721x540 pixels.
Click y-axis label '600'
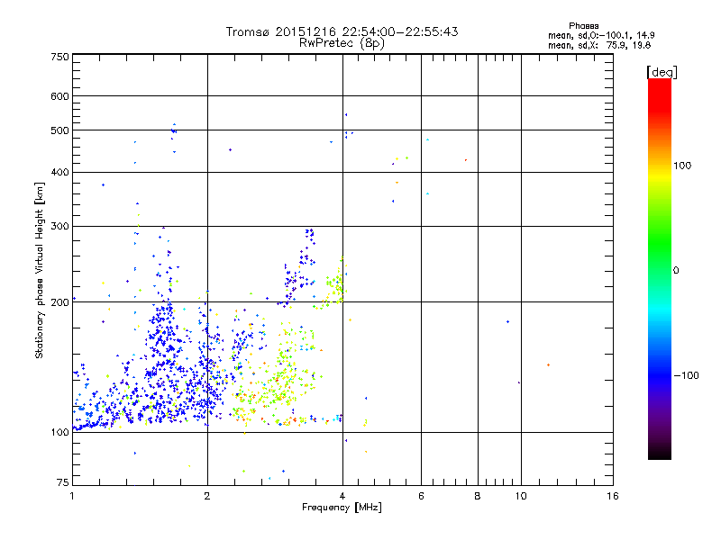click(x=59, y=96)
